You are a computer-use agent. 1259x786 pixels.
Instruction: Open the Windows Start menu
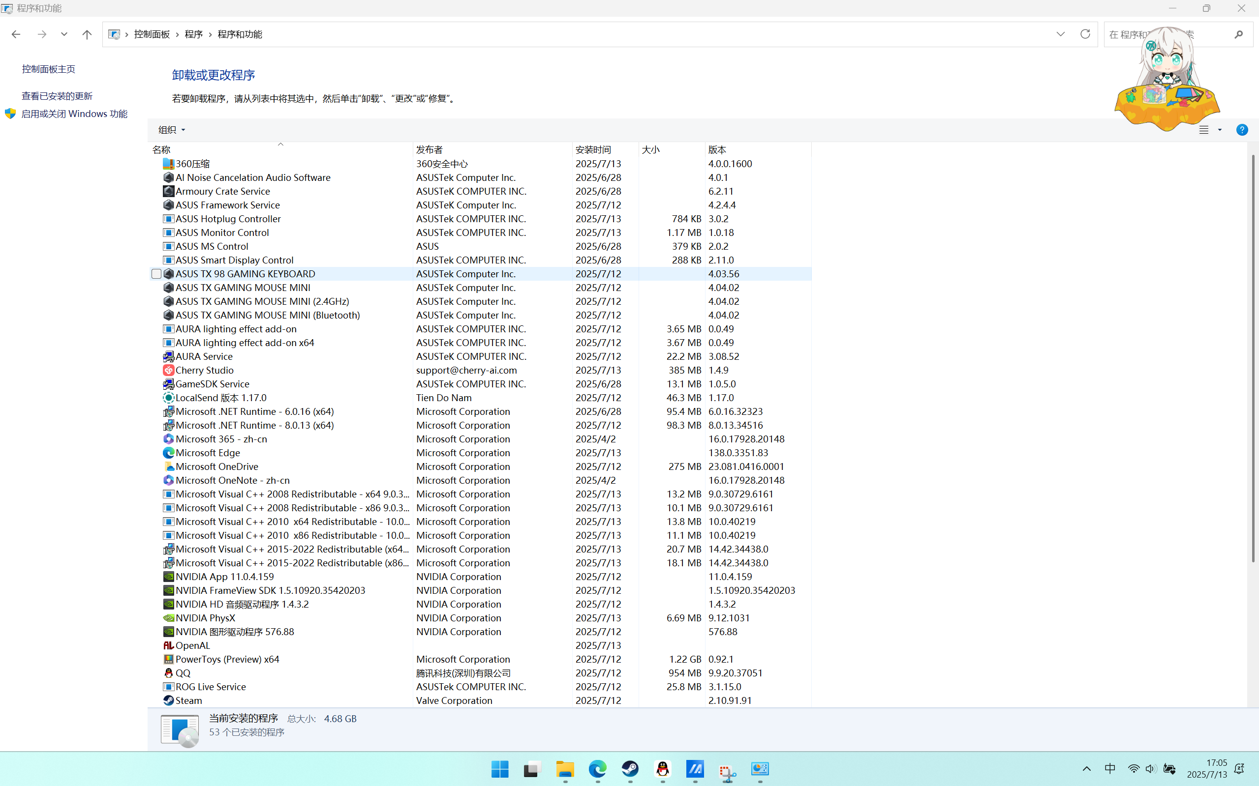click(x=500, y=769)
